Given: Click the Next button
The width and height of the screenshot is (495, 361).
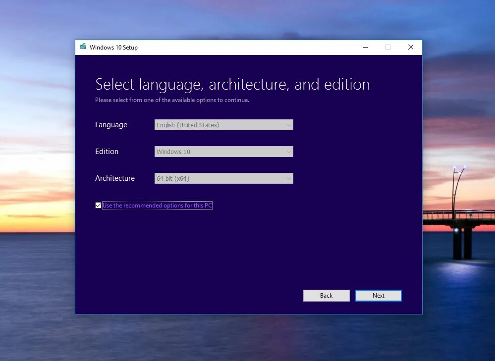Looking at the screenshot, I should point(379,296).
